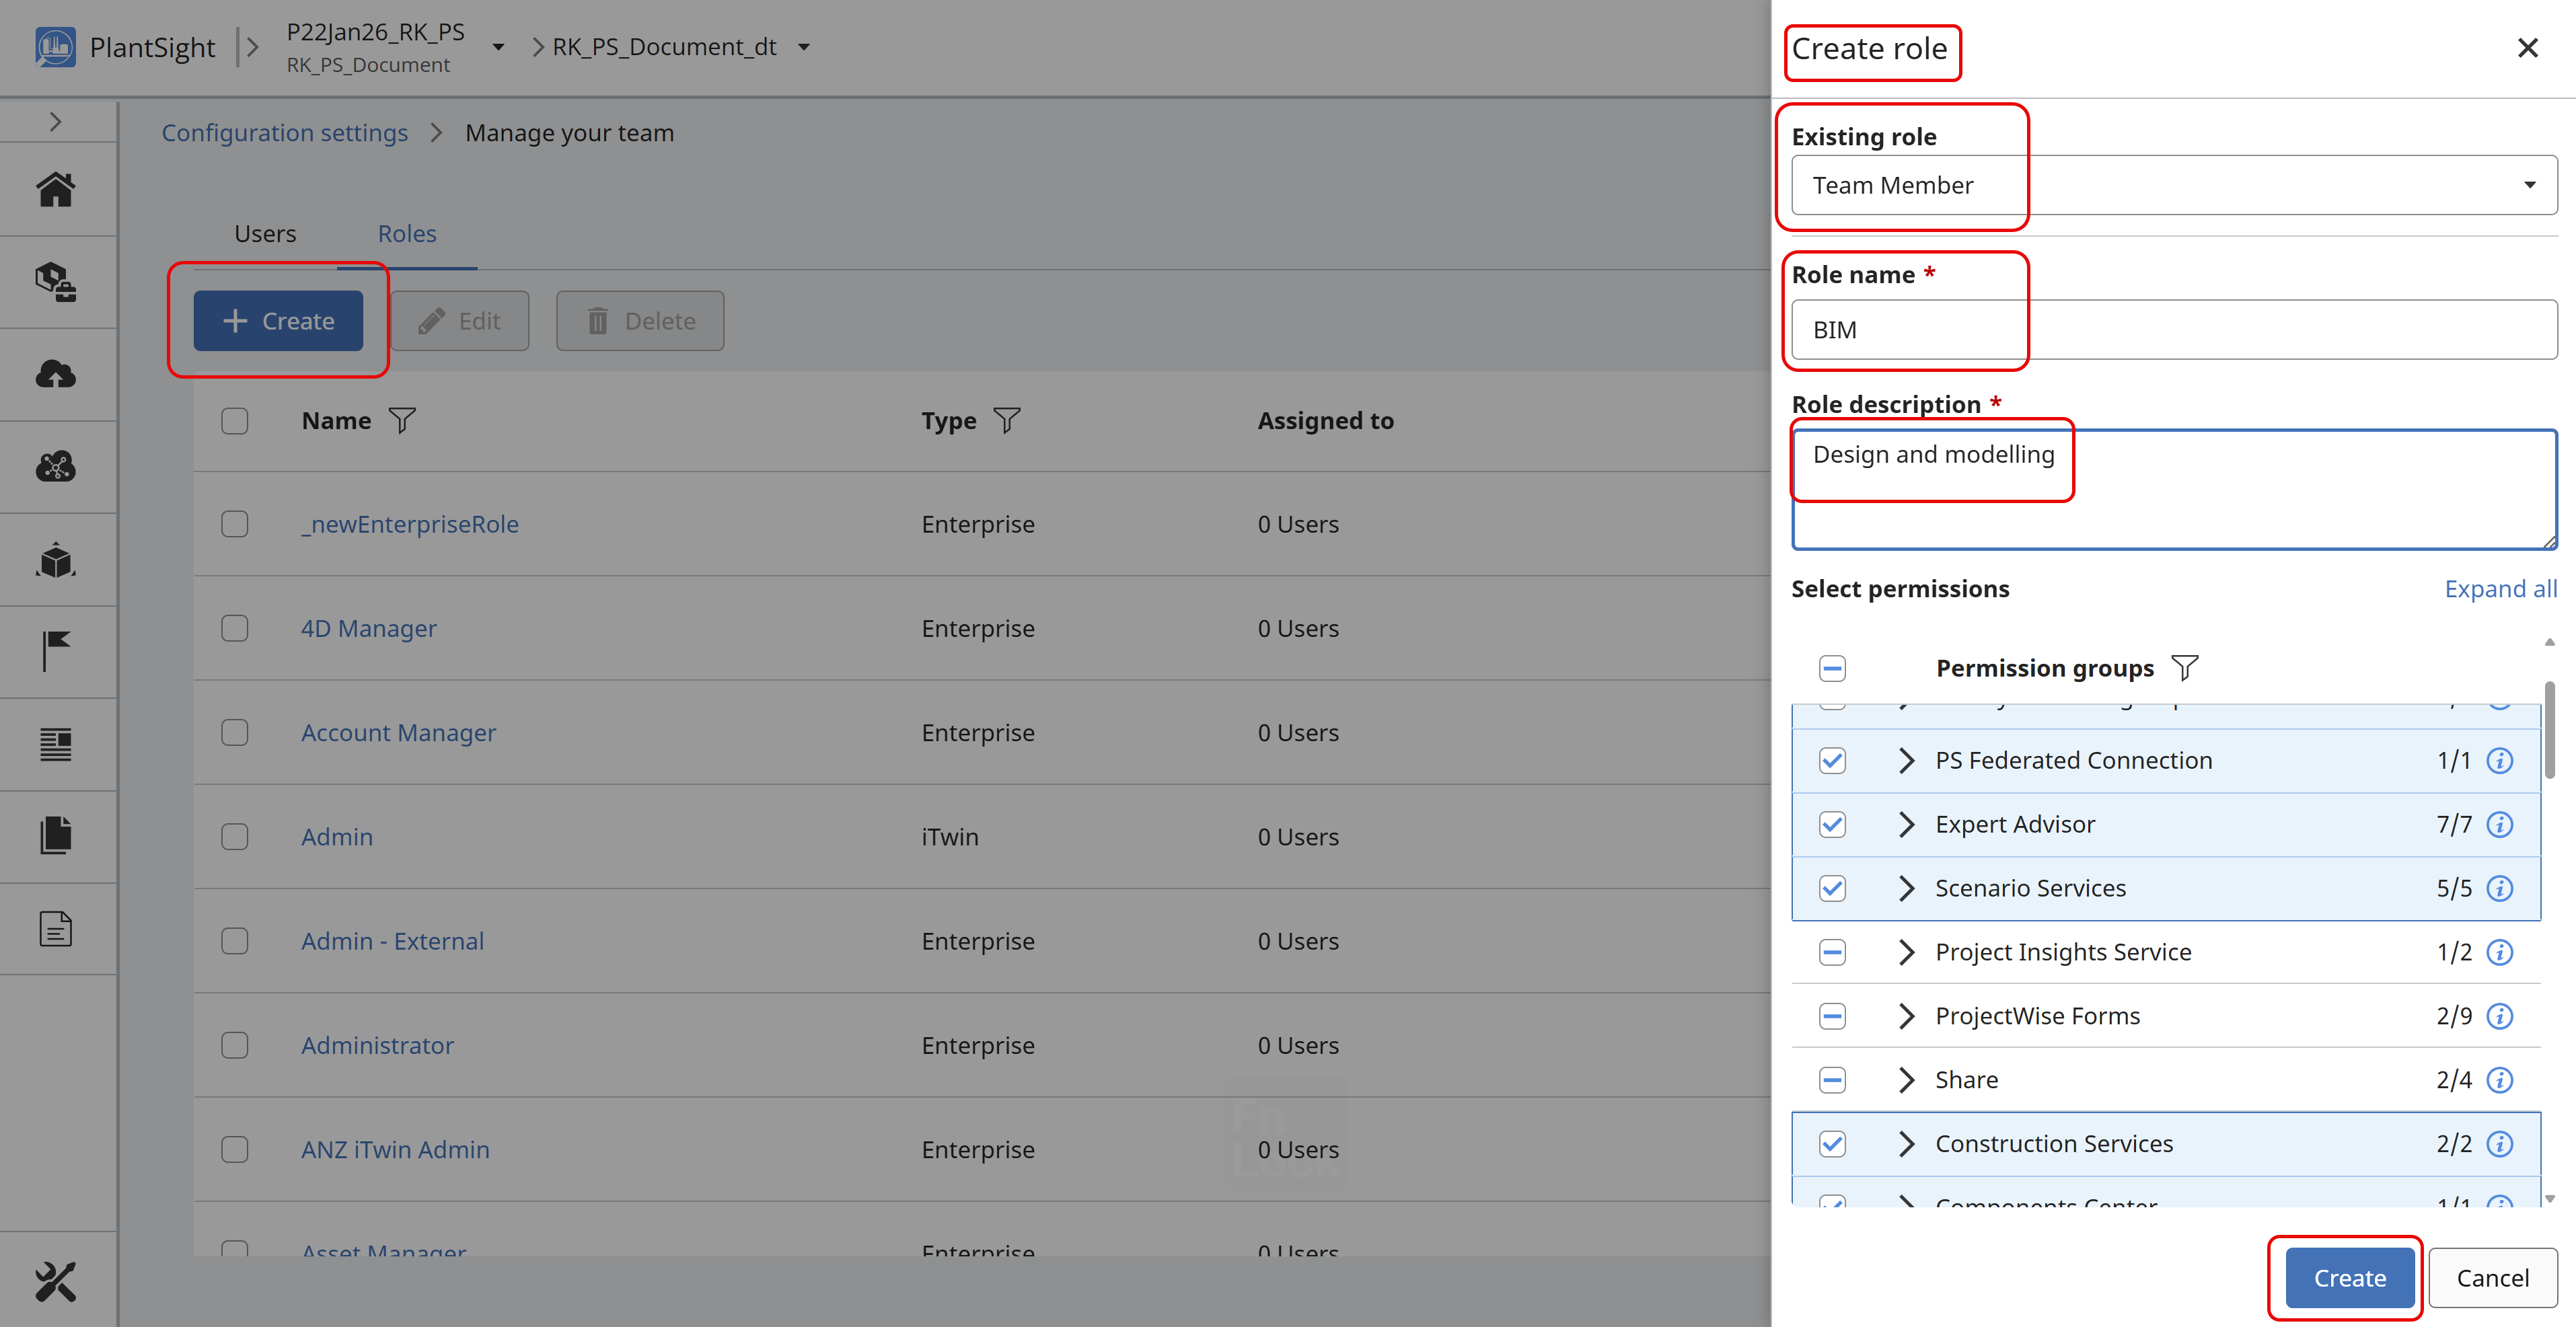Click into the Role name field

(x=2174, y=330)
